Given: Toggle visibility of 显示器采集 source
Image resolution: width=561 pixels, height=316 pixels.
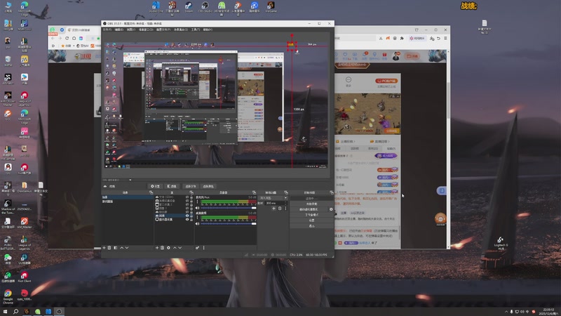Looking at the screenshot, I should [x=187, y=219].
